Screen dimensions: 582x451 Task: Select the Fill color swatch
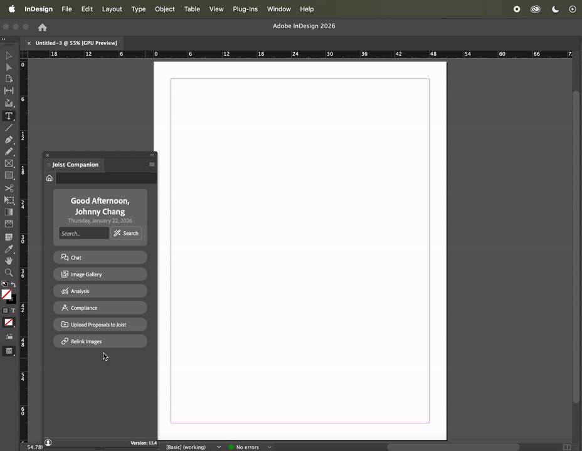point(6,294)
